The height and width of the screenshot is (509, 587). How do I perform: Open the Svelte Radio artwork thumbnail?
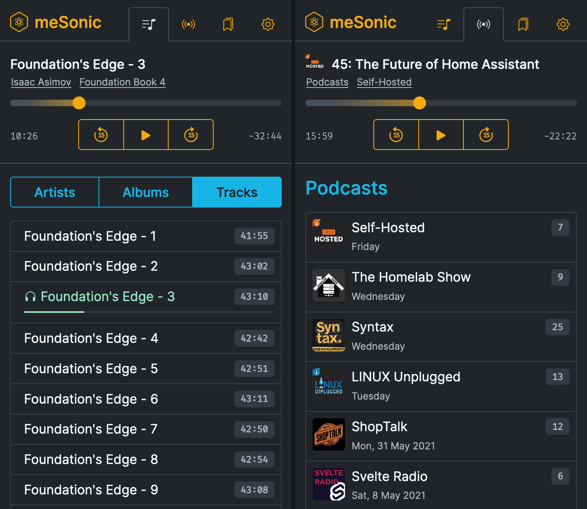329,484
